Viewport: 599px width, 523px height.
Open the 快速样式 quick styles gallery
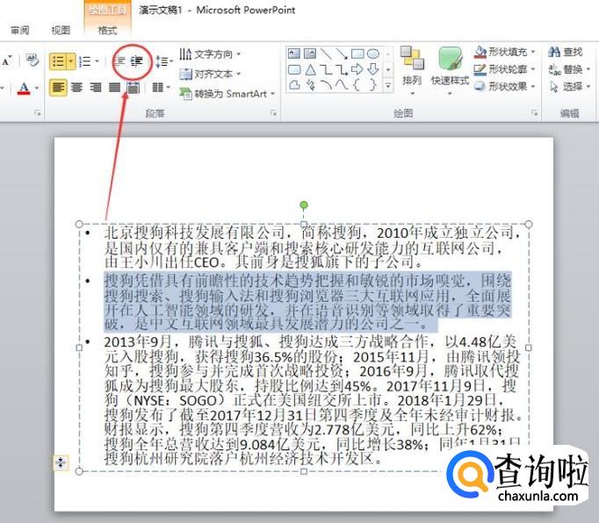click(x=450, y=70)
